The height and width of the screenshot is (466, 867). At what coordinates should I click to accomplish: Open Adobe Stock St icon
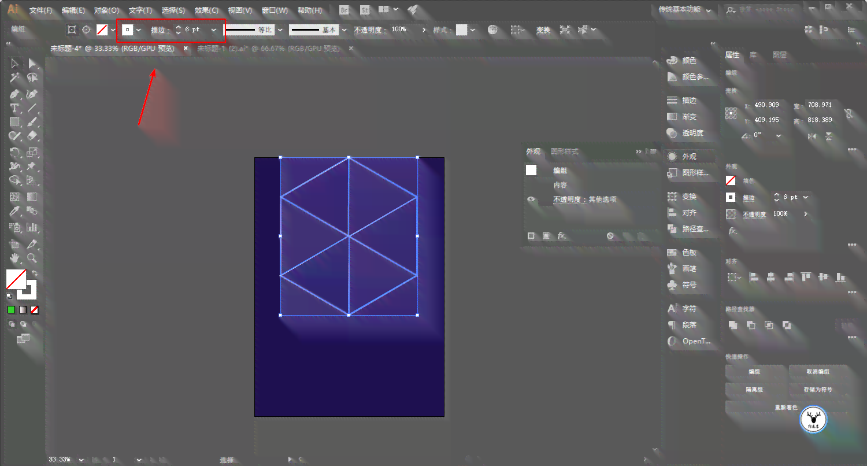pyautogui.click(x=365, y=10)
